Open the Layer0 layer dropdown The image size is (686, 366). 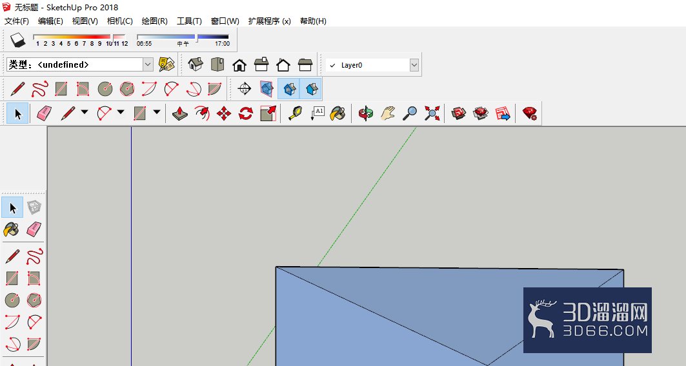[x=372, y=65]
